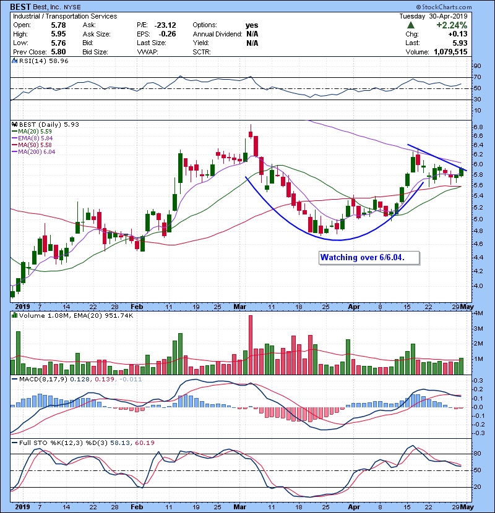Click the BEST (Daily) candlestick legend icon

15,124
